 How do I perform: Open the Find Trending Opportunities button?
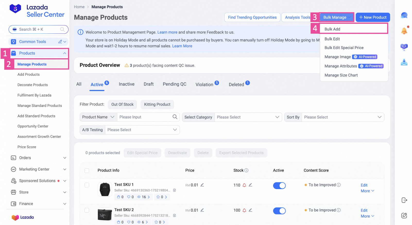tap(252, 17)
